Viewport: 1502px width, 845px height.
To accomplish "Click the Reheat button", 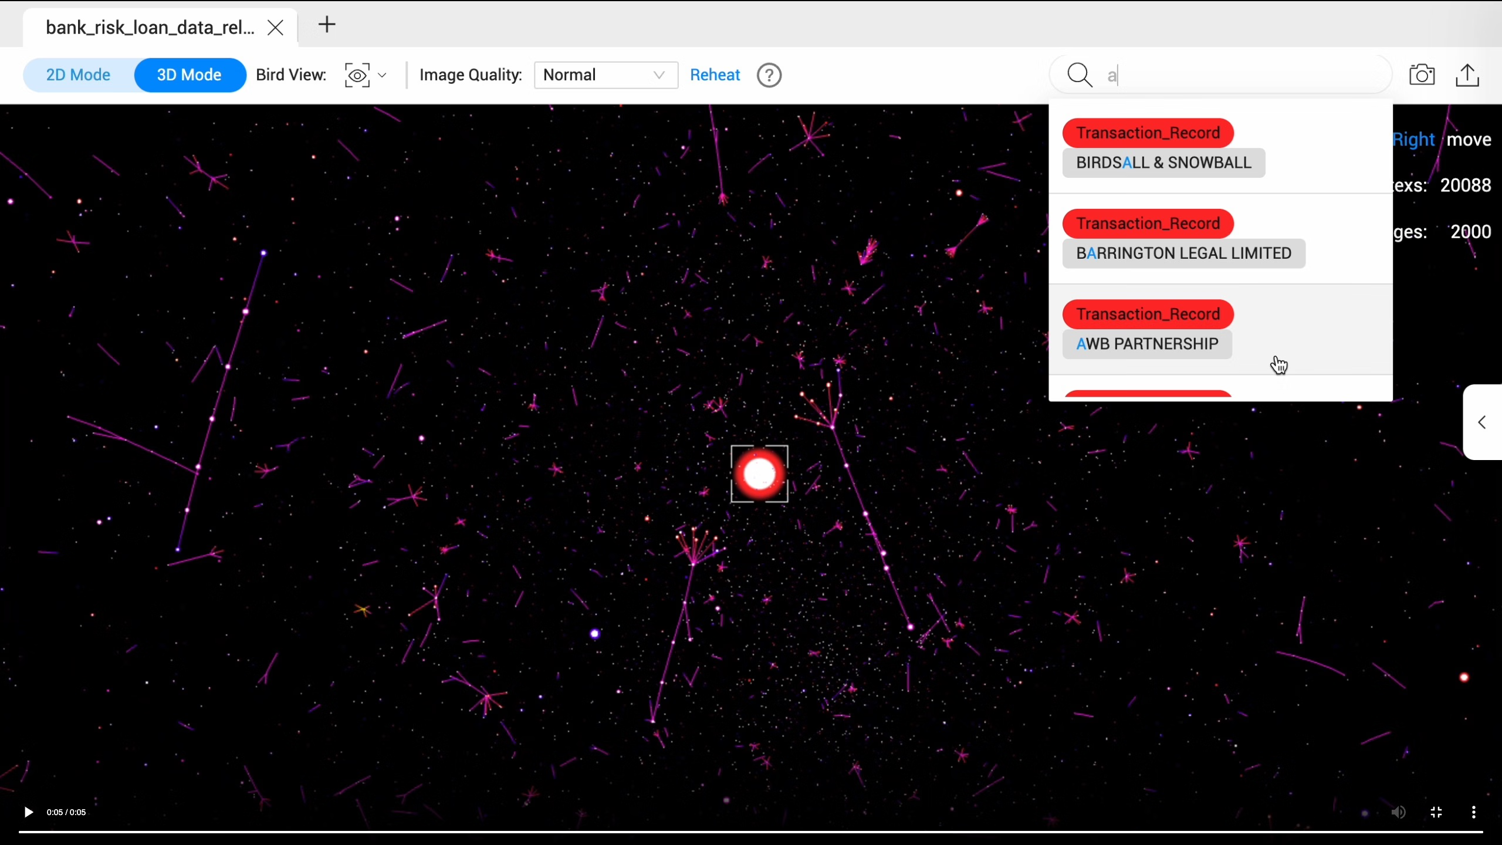I will [715, 75].
